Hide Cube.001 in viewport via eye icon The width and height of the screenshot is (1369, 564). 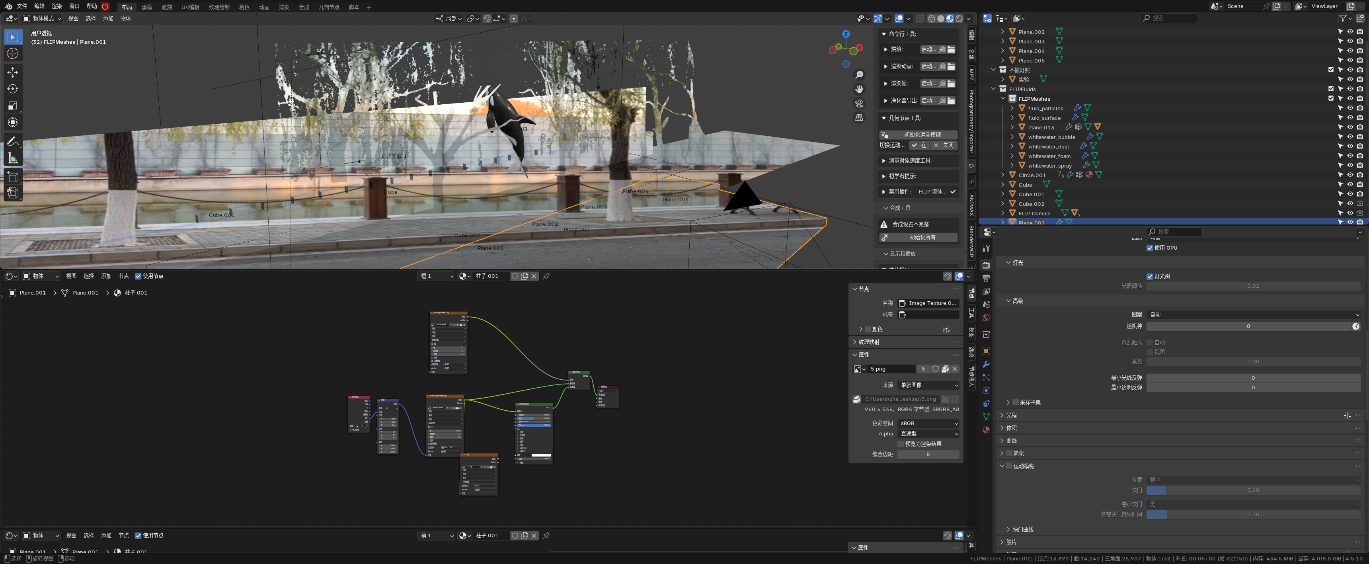[1350, 194]
